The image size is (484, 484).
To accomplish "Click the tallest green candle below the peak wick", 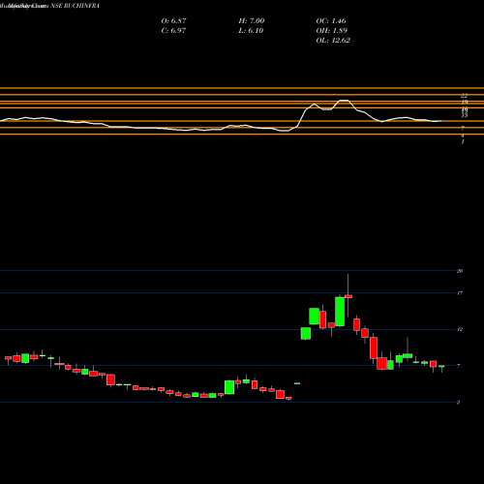I will coord(340,312).
